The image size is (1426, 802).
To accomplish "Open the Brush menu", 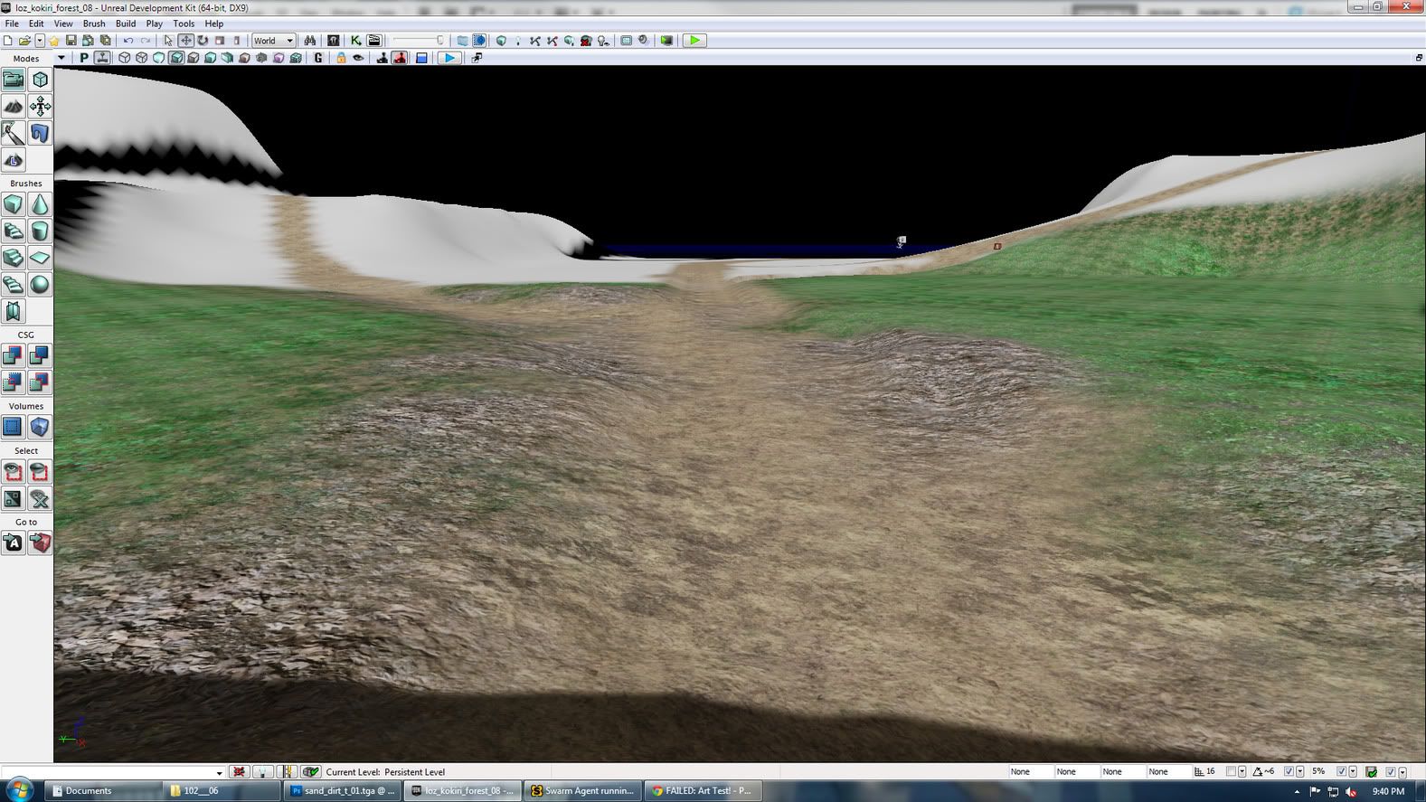I will [x=94, y=24].
